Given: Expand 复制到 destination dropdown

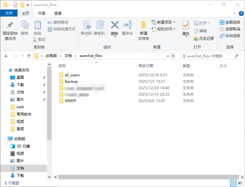Looking at the screenshot, I should [100, 36].
